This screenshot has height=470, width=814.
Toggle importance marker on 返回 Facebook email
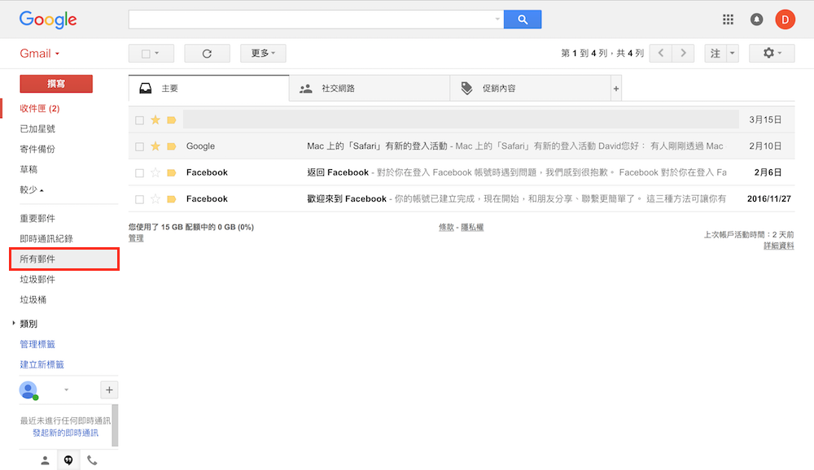click(171, 172)
